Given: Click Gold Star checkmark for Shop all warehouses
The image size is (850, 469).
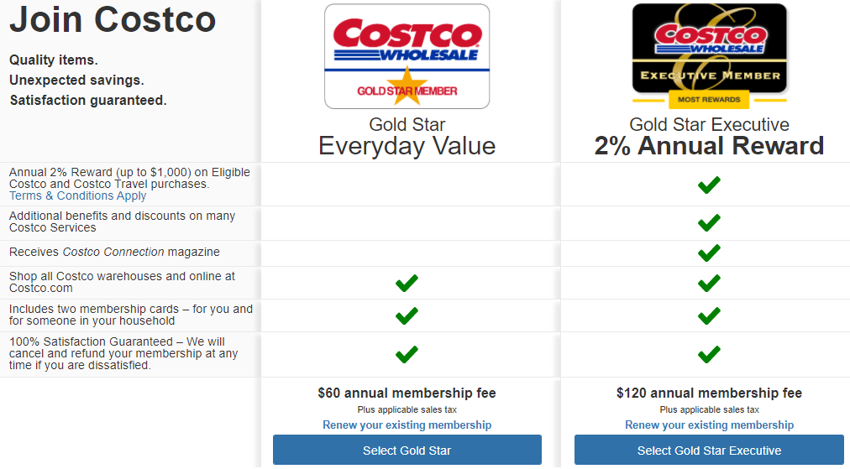Looking at the screenshot, I should coord(407,283).
